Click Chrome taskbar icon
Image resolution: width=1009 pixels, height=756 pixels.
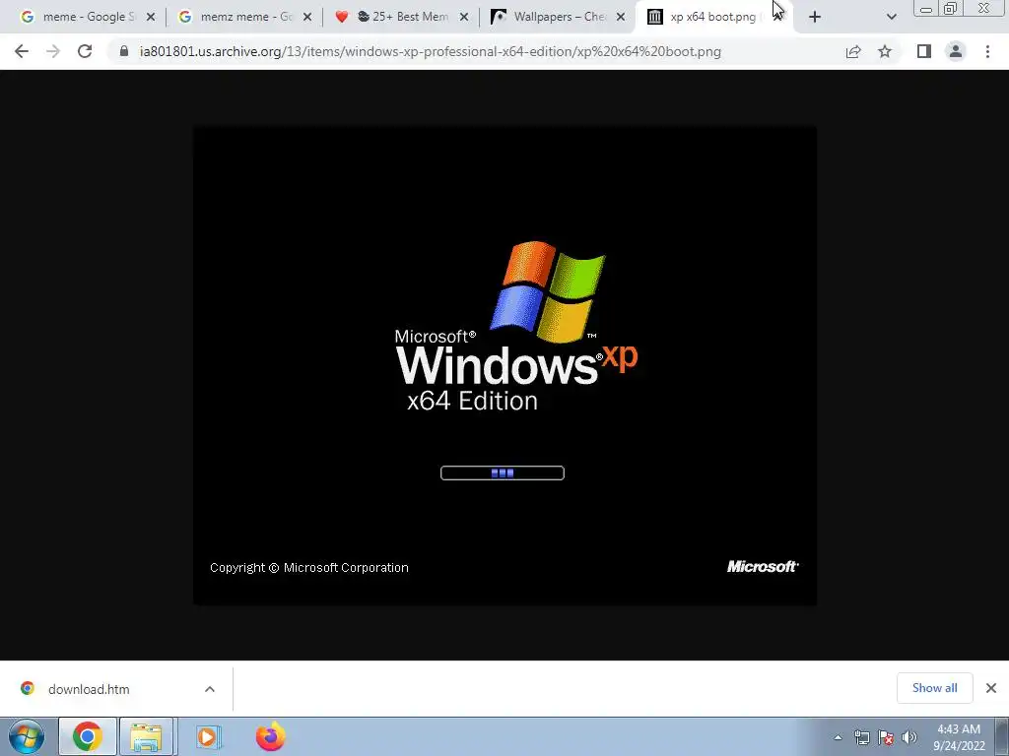click(88, 736)
